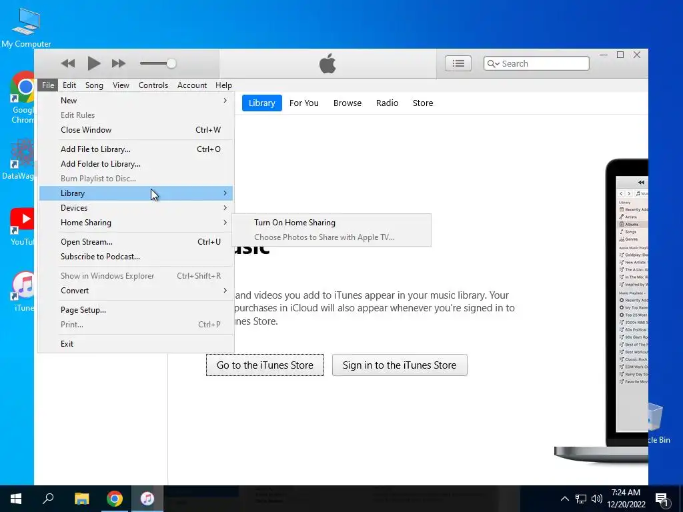Maximize the iTunes window
Screen dimensions: 683x512
pos(620,55)
